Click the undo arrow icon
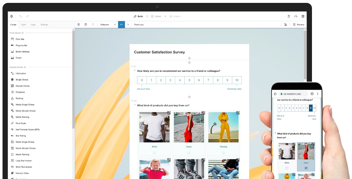Viewport: 352px width, 179px height. coord(21,16)
